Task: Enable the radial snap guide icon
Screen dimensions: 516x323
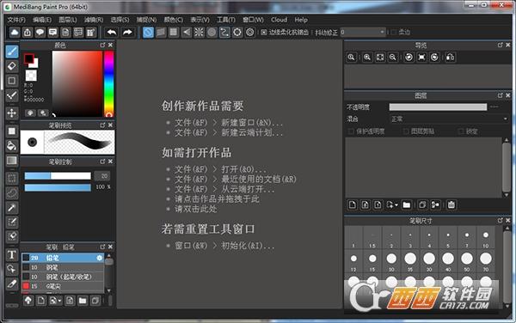Action: click(x=200, y=32)
